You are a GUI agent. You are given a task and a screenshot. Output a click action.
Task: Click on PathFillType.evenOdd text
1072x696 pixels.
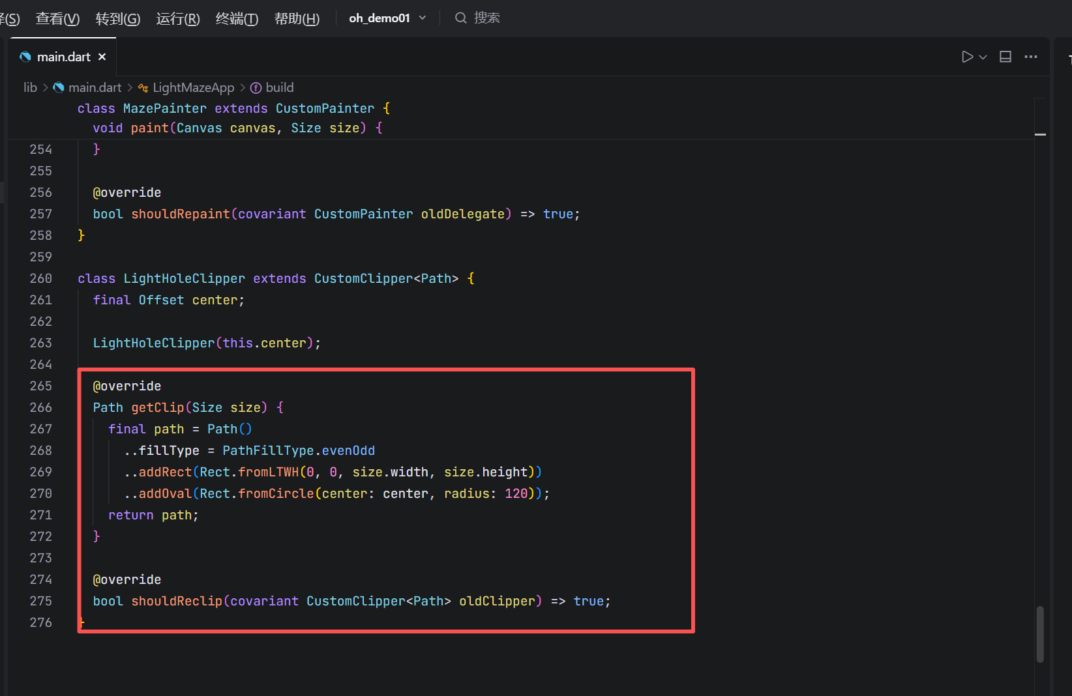pos(299,450)
